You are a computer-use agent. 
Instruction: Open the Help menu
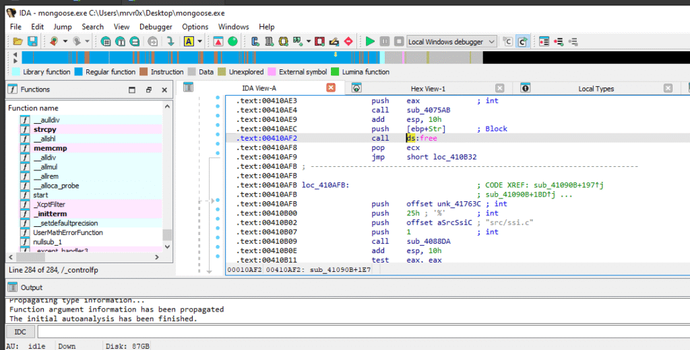[x=266, y=27]
